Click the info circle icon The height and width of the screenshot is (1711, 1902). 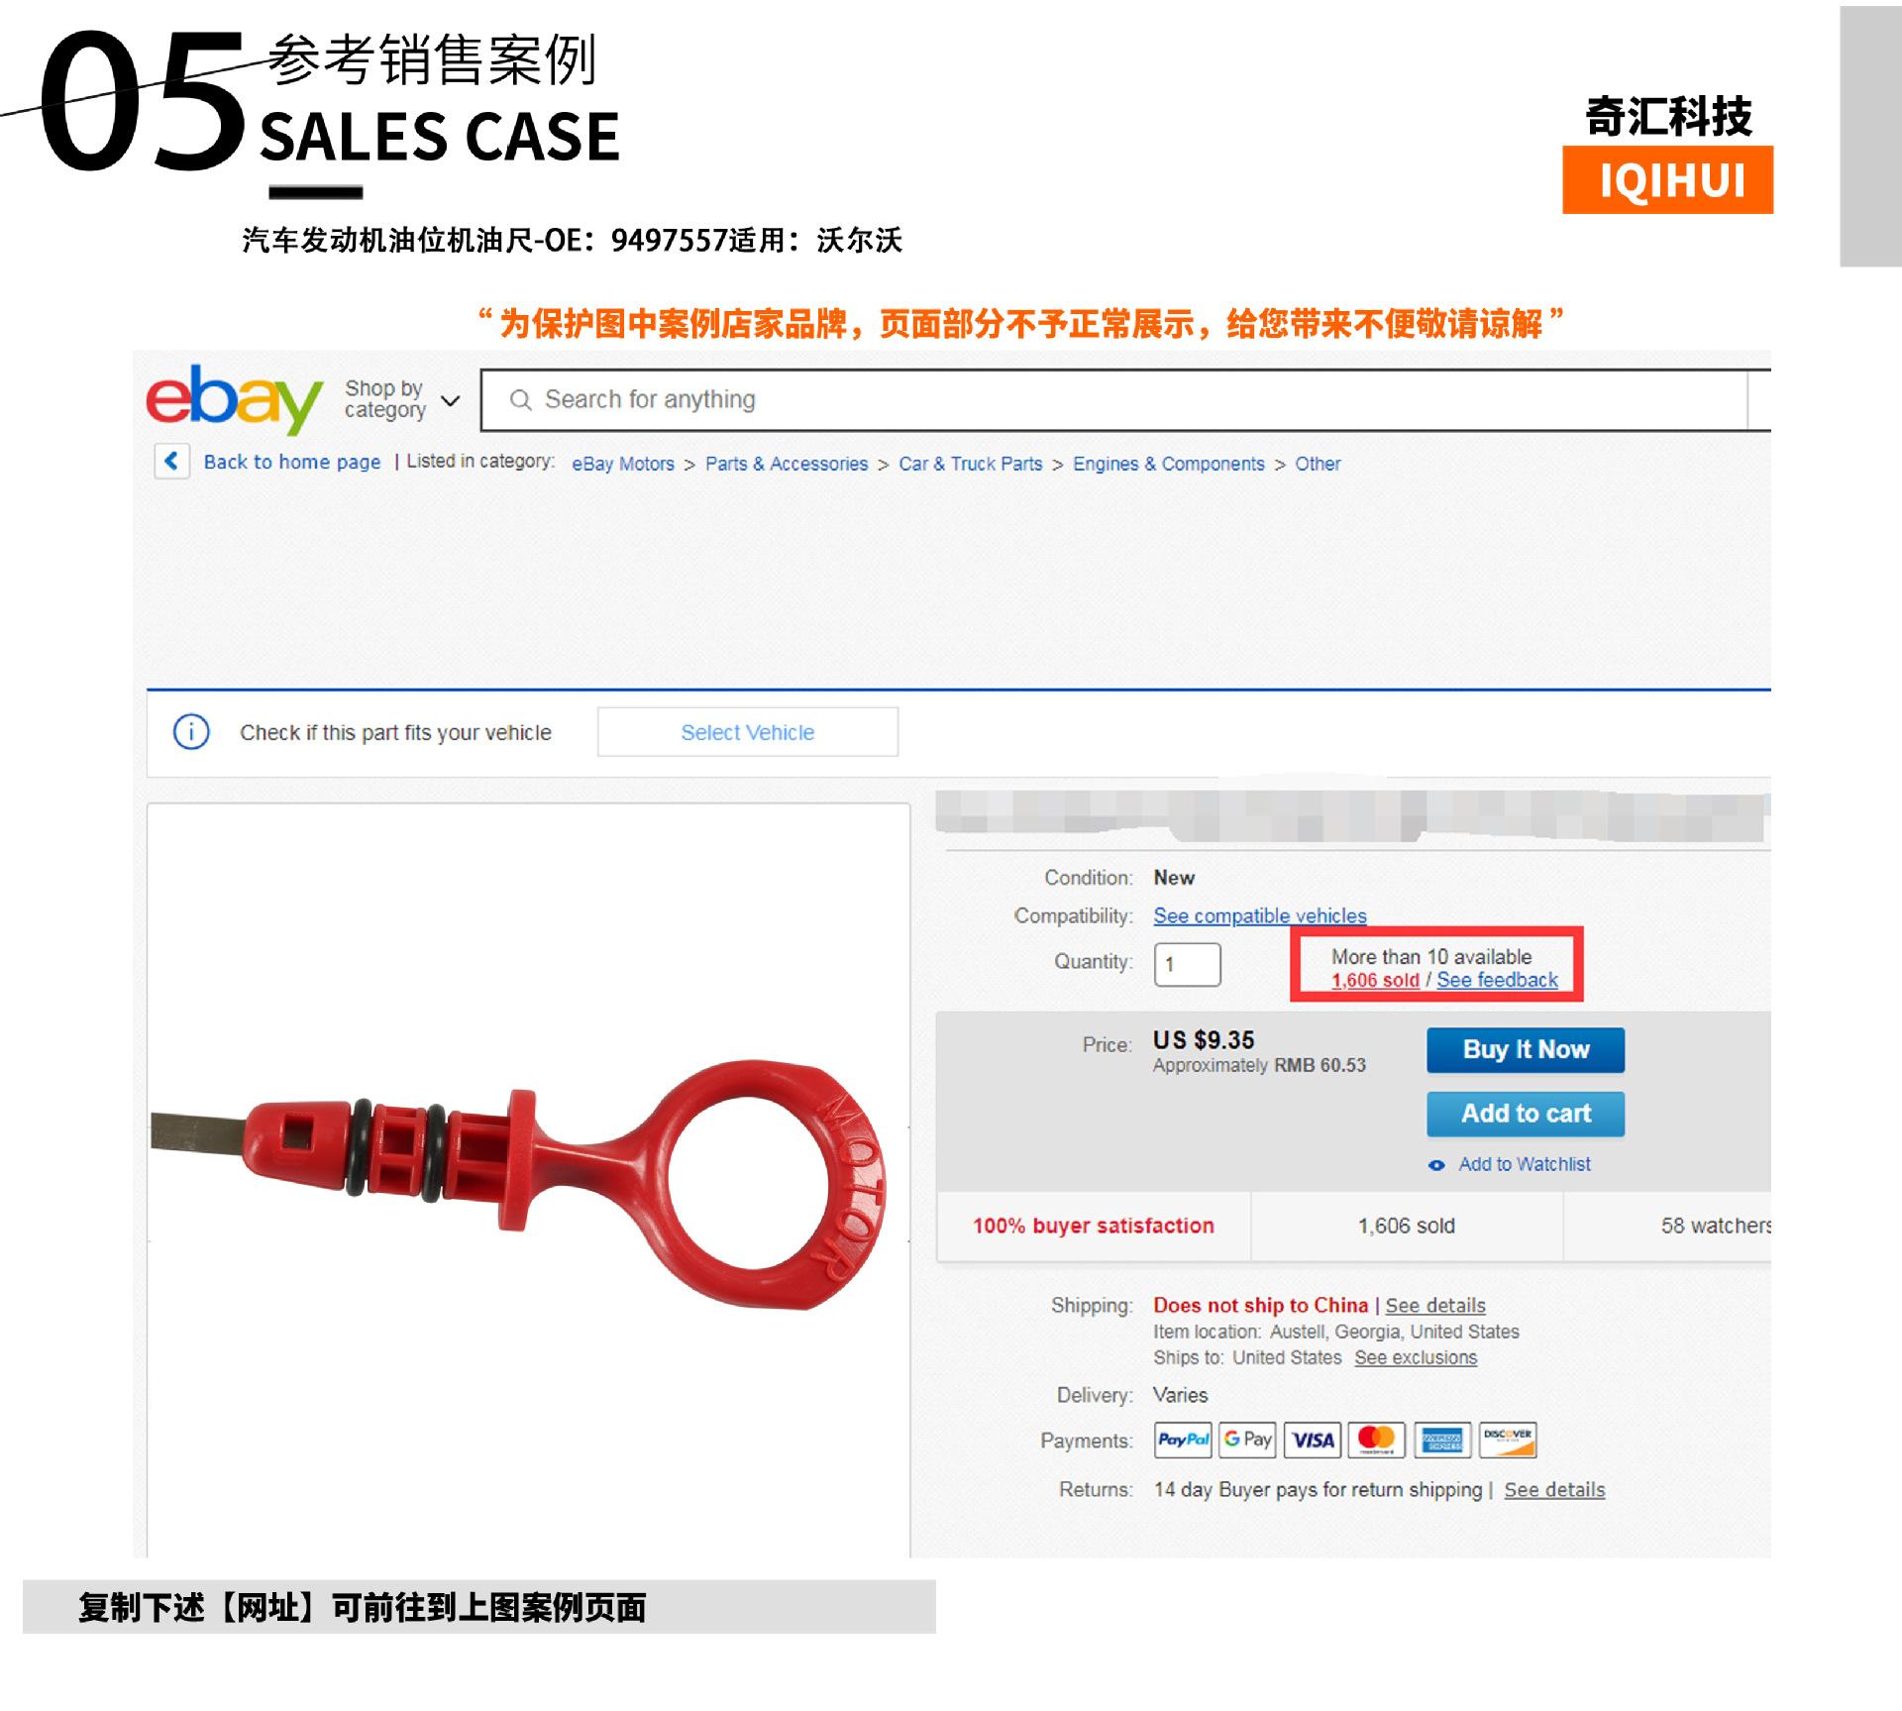(191, 732)
